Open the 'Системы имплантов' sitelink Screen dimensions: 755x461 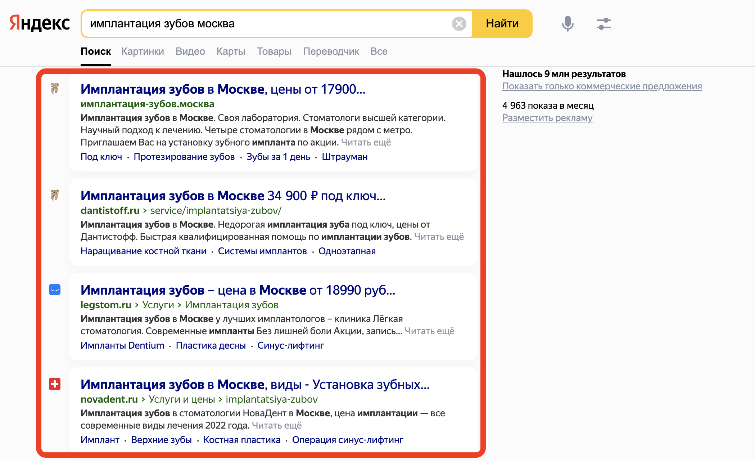pyautogui.click(x=262, y=251)
